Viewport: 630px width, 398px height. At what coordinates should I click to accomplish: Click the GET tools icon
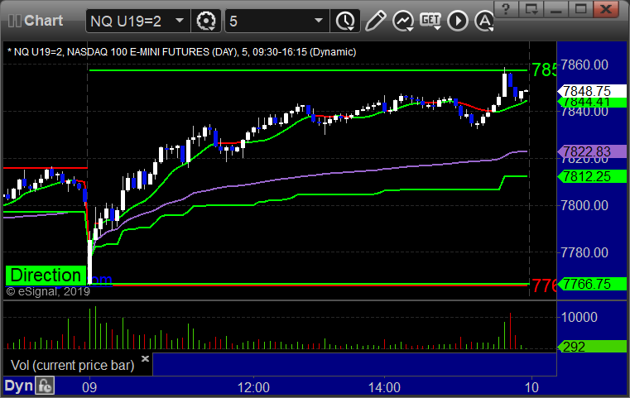430,21
